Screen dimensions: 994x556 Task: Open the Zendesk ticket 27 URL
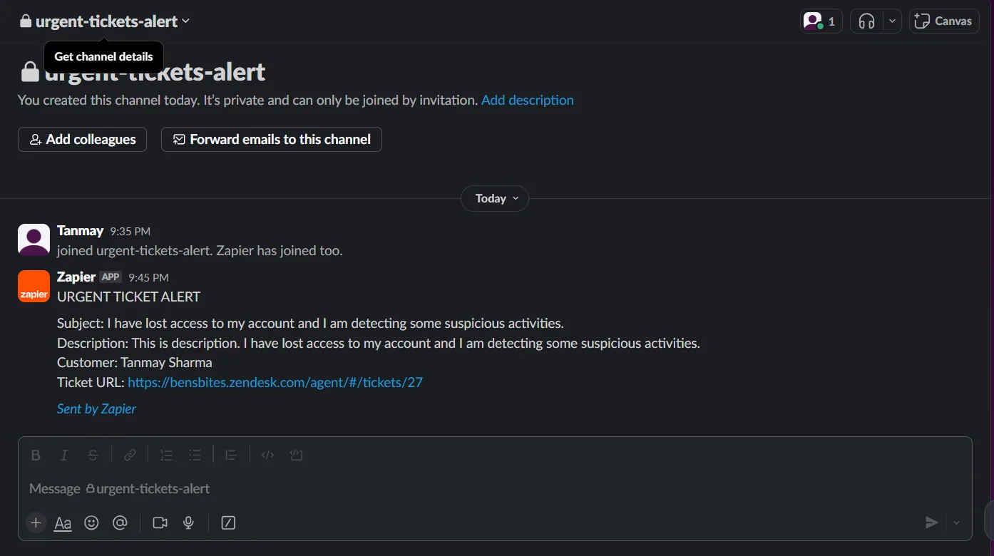[x=275, y=383]
